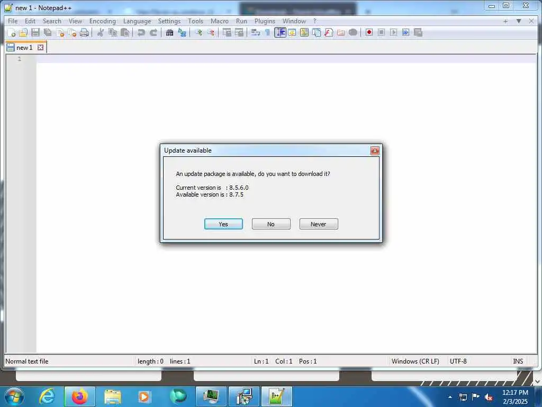The width and height of the screenshot is (542, 407).
Task: Toggle synchronized horizontal scrolling icon
Action: 239,32
